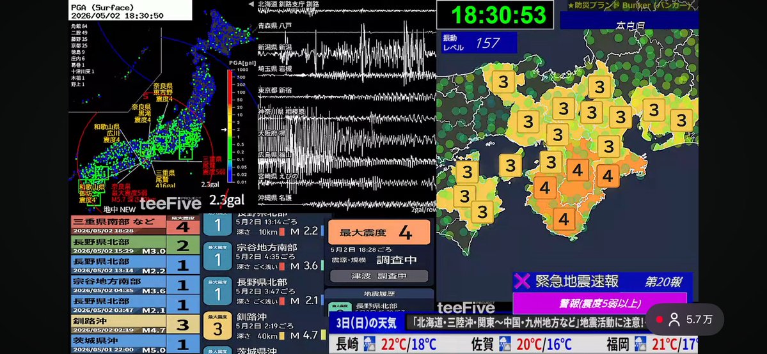This screenshot has height=354, width=767.
Task: Click the 奈良県 黒滝 震度4 map label
Action: pyautogui.click(x=141, y=113)
